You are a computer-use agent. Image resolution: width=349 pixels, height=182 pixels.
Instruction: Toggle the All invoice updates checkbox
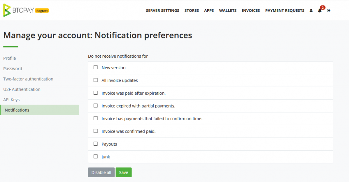(95, 80)
